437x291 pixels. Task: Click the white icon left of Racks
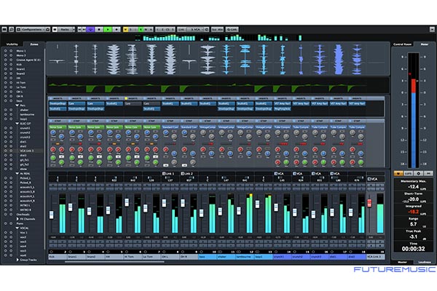[x=55, y=29]
